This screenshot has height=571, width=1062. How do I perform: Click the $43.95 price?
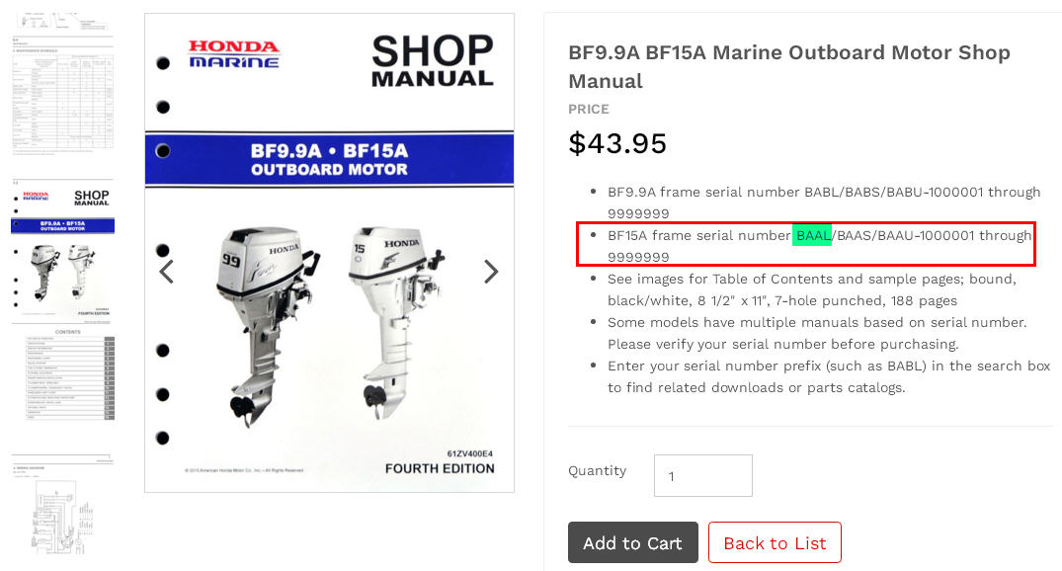click(617, 143)
